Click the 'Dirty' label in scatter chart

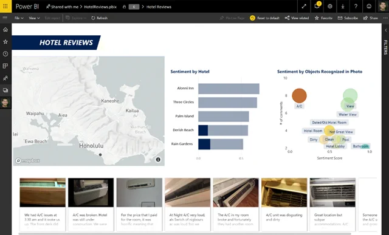(314, 140)
